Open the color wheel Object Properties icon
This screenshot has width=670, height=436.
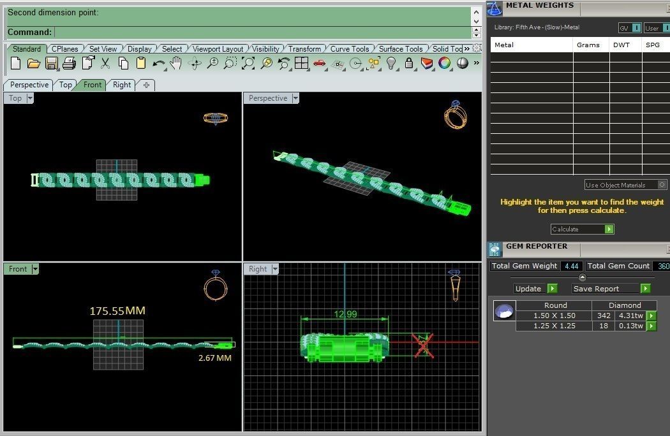[x=444, y=63]
